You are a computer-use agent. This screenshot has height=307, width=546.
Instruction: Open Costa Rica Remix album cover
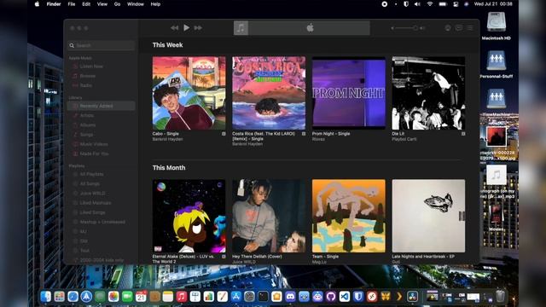click(x=269, y=93)
